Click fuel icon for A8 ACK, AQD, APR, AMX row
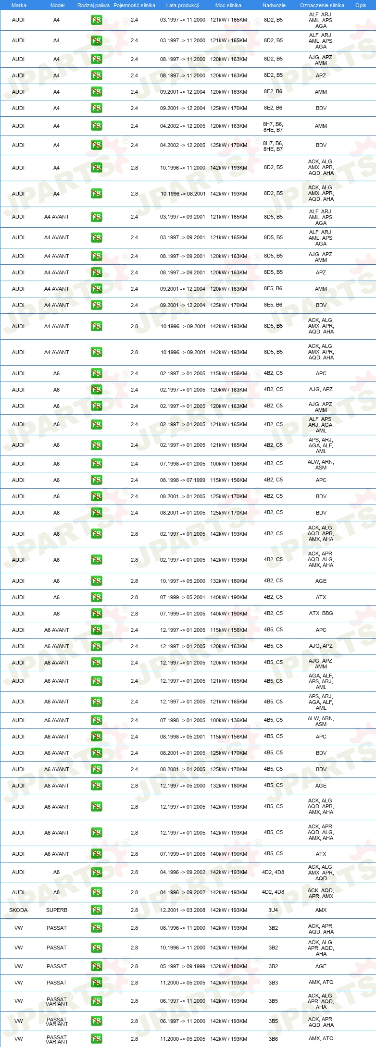 click(x=97, y=892)
